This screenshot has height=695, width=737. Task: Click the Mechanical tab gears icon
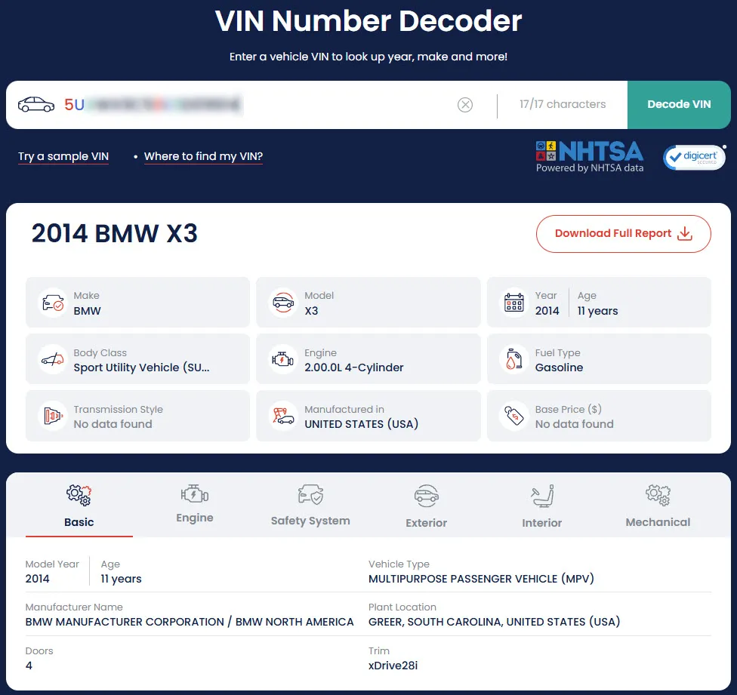point(658,495)
